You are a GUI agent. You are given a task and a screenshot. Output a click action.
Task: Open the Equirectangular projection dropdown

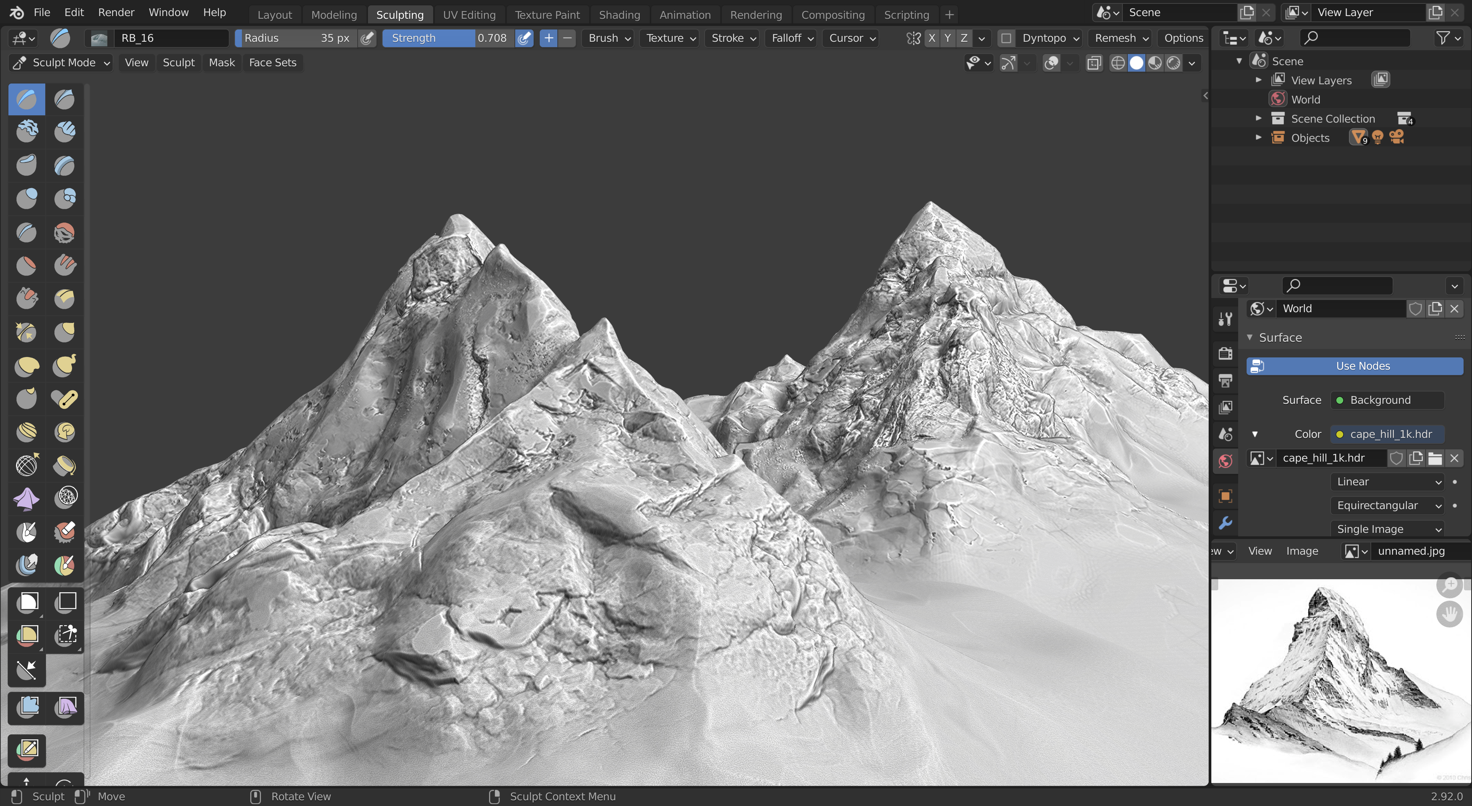coord(1387,506)
